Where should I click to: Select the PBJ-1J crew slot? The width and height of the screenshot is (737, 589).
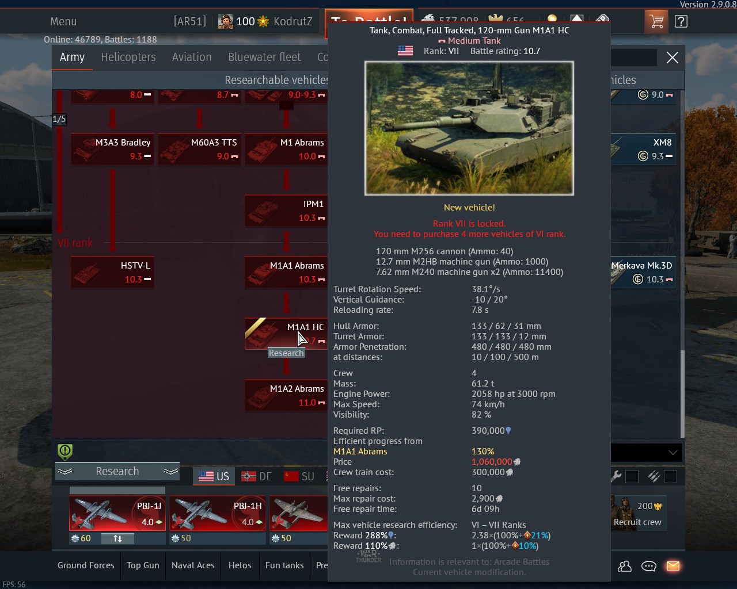(x=117, y=513)
